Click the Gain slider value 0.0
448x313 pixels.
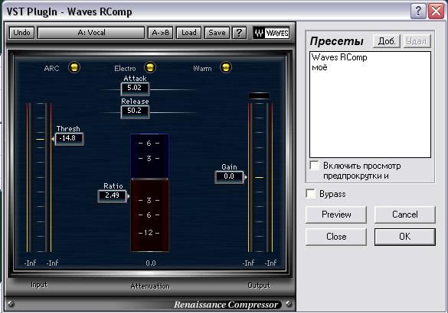[229, 176]
